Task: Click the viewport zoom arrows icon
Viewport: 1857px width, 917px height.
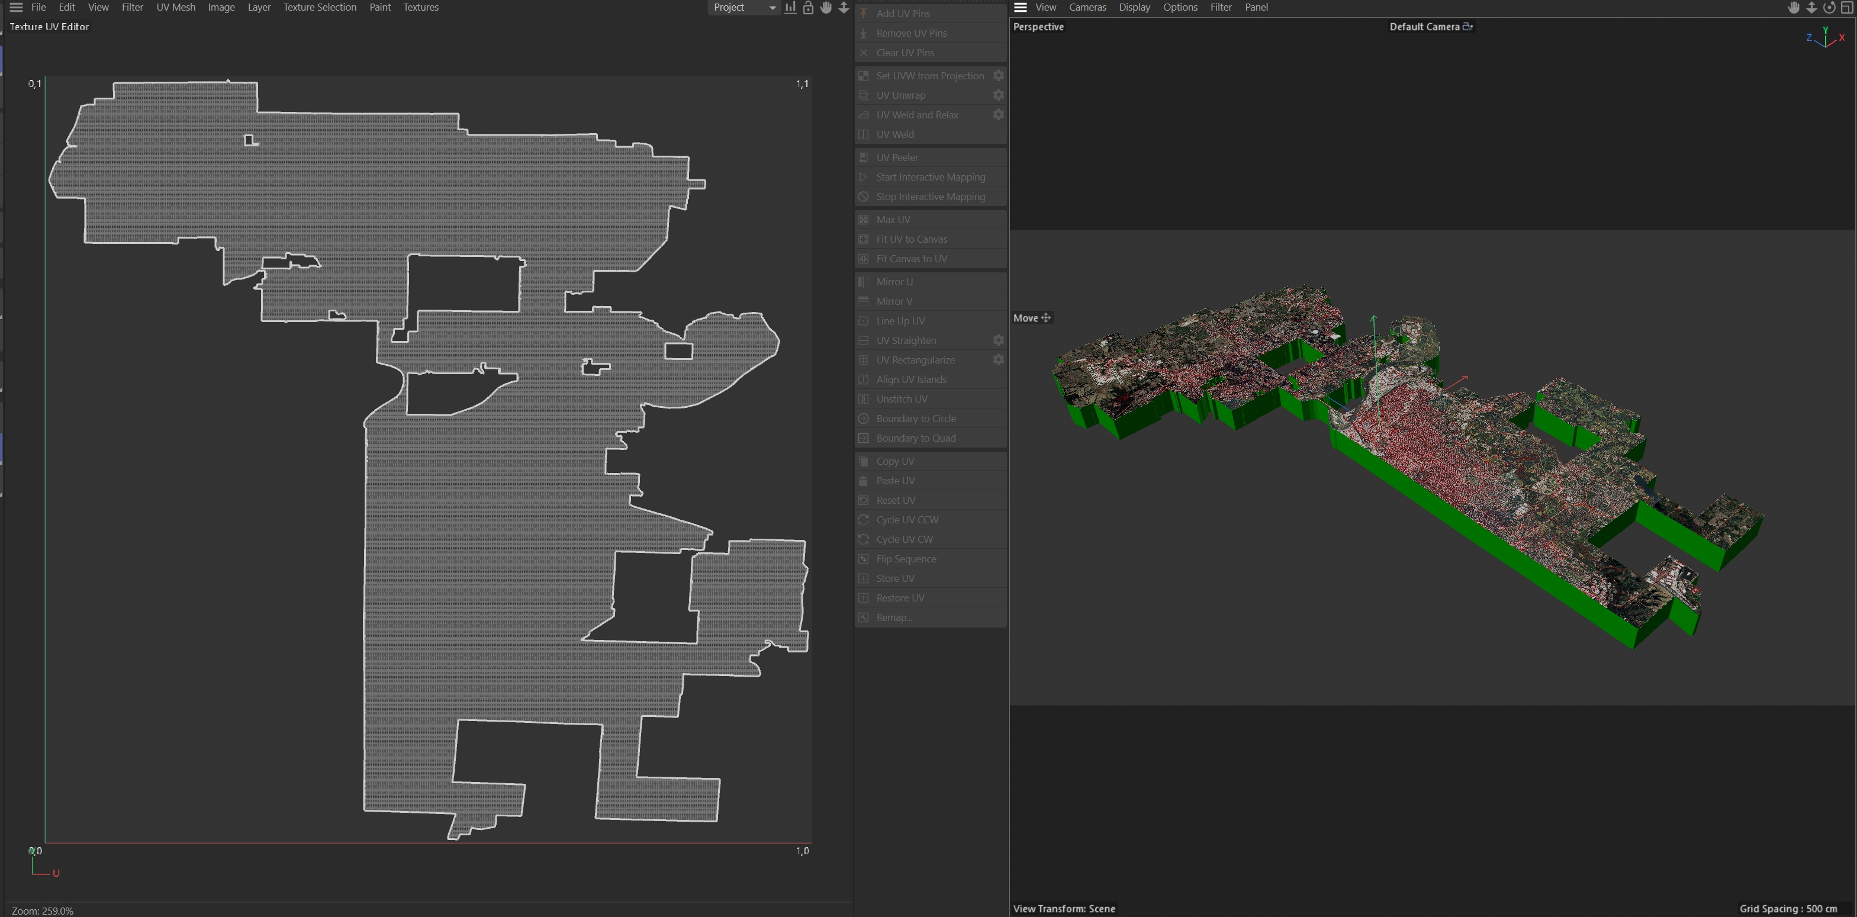Action: point(1811,7)
